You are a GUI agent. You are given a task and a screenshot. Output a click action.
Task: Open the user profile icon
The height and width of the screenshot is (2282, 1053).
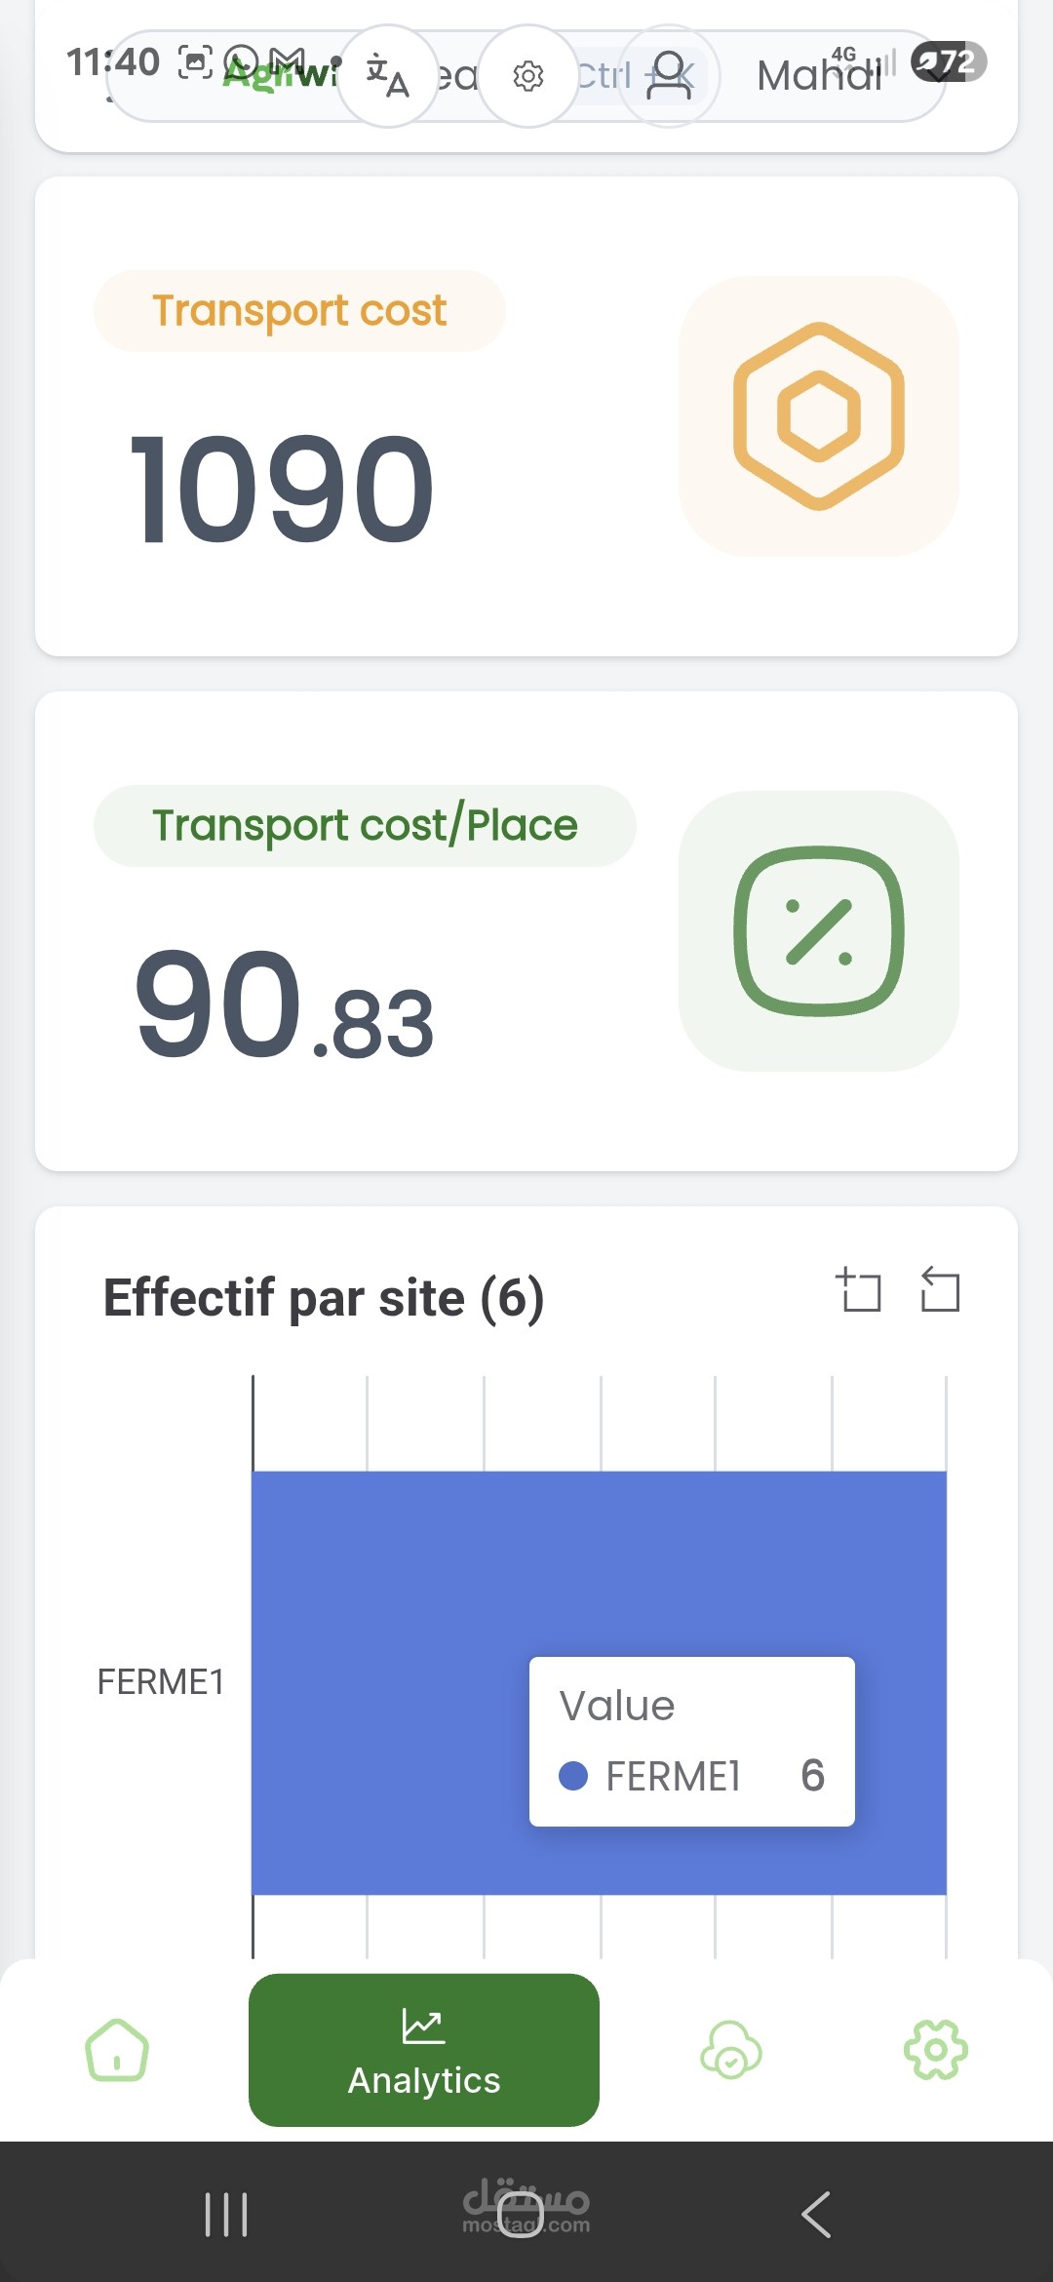coord(669,76)
